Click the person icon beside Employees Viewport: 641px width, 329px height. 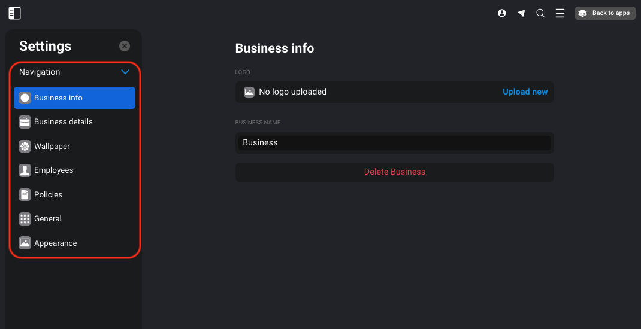click(25, 170)
